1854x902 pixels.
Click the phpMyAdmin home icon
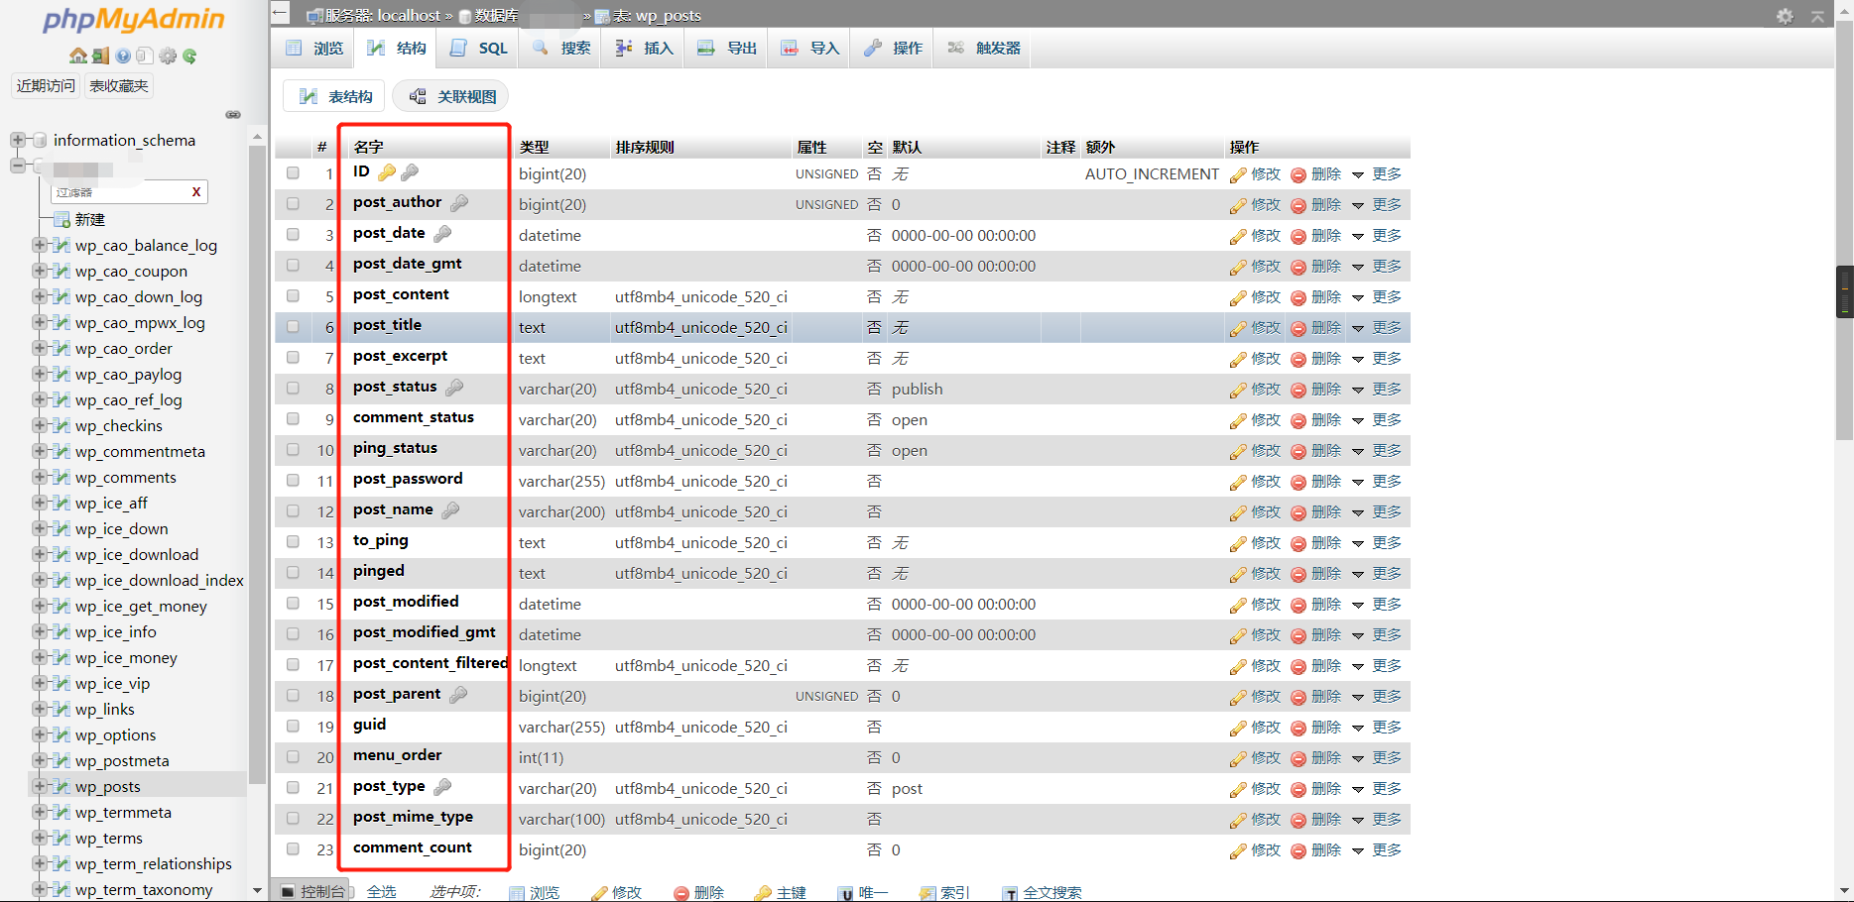pos(77,56)
